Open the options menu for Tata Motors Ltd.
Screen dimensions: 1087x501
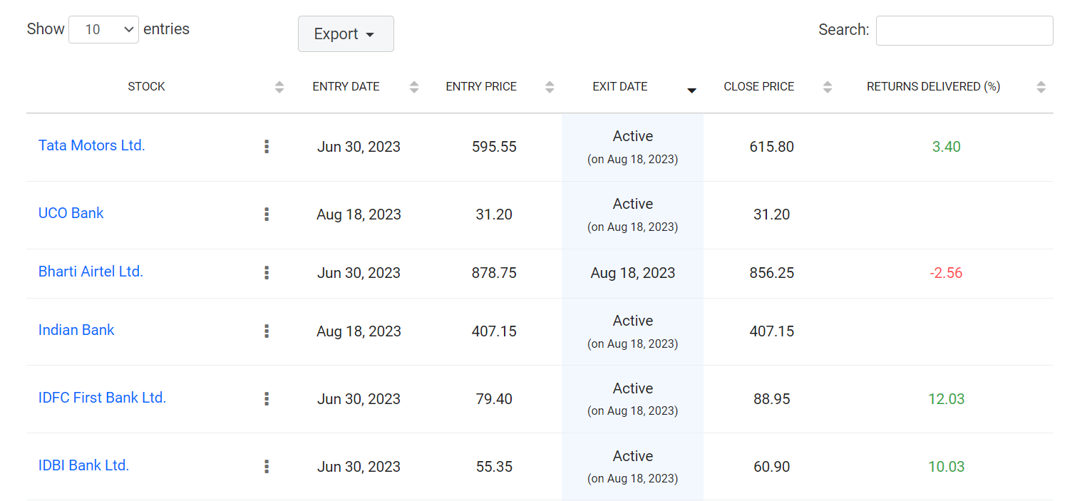[267, 147]
